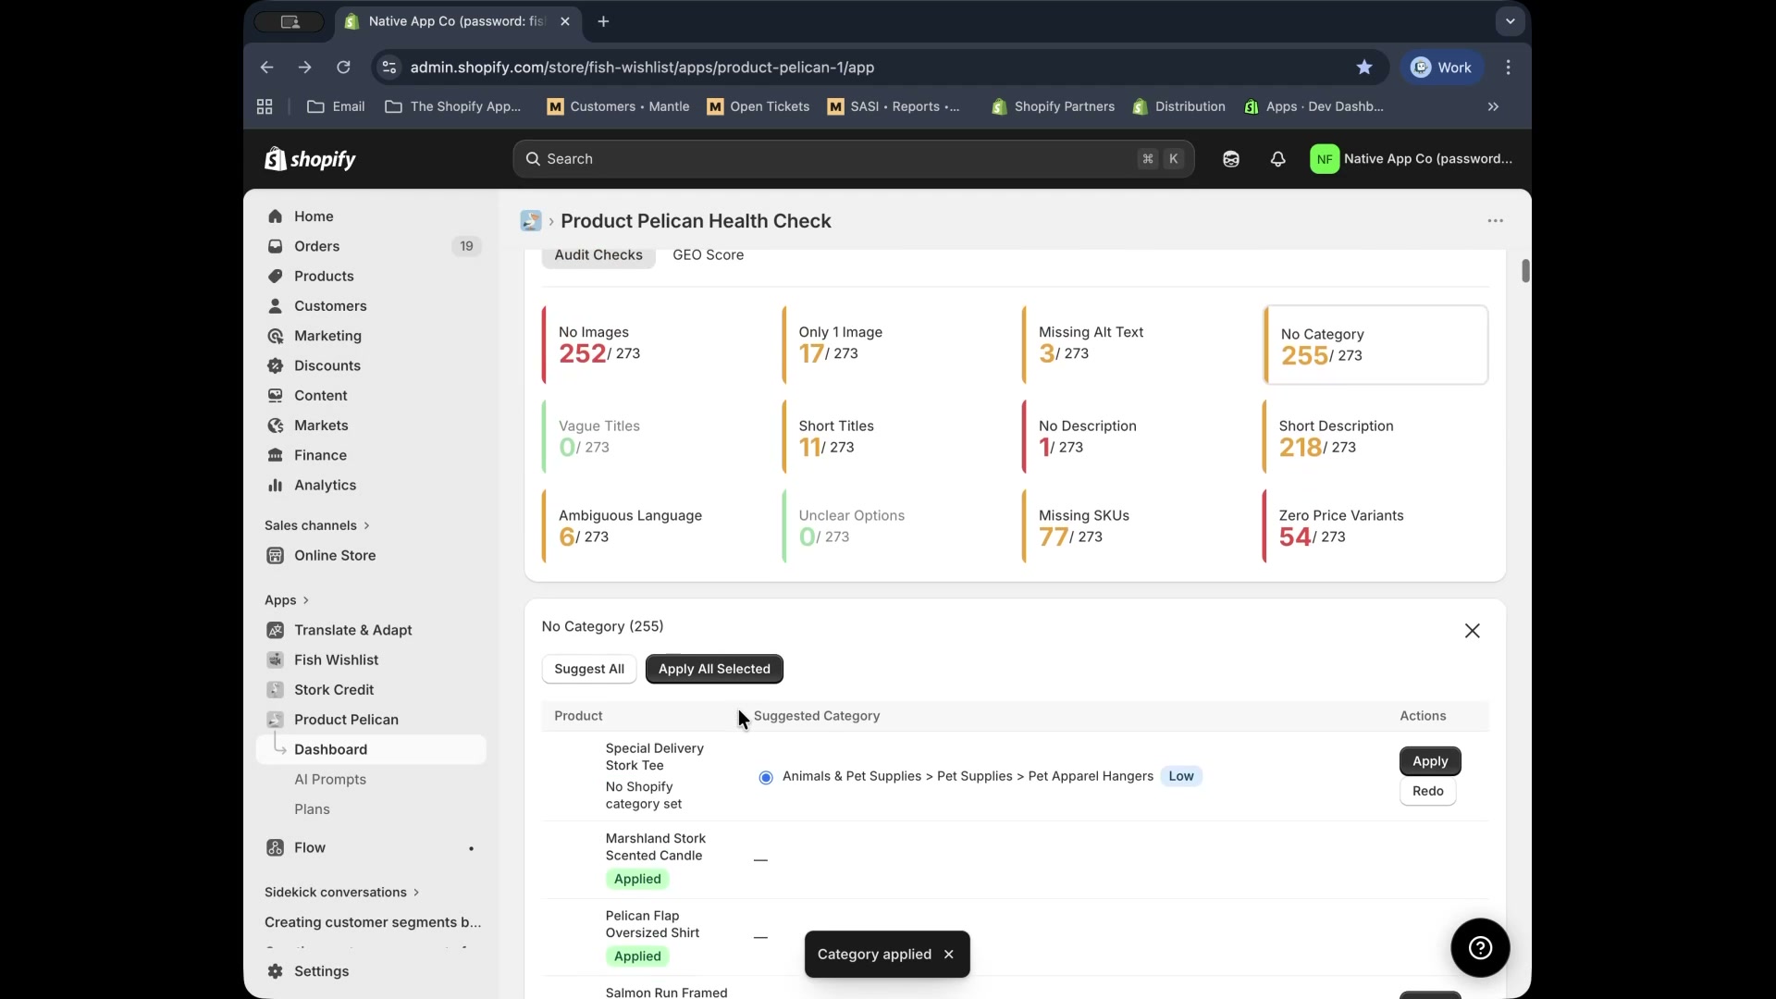Switch to the GEO Score tab
The width and height of the screenshot is (1776, 999).
(709, 255)
